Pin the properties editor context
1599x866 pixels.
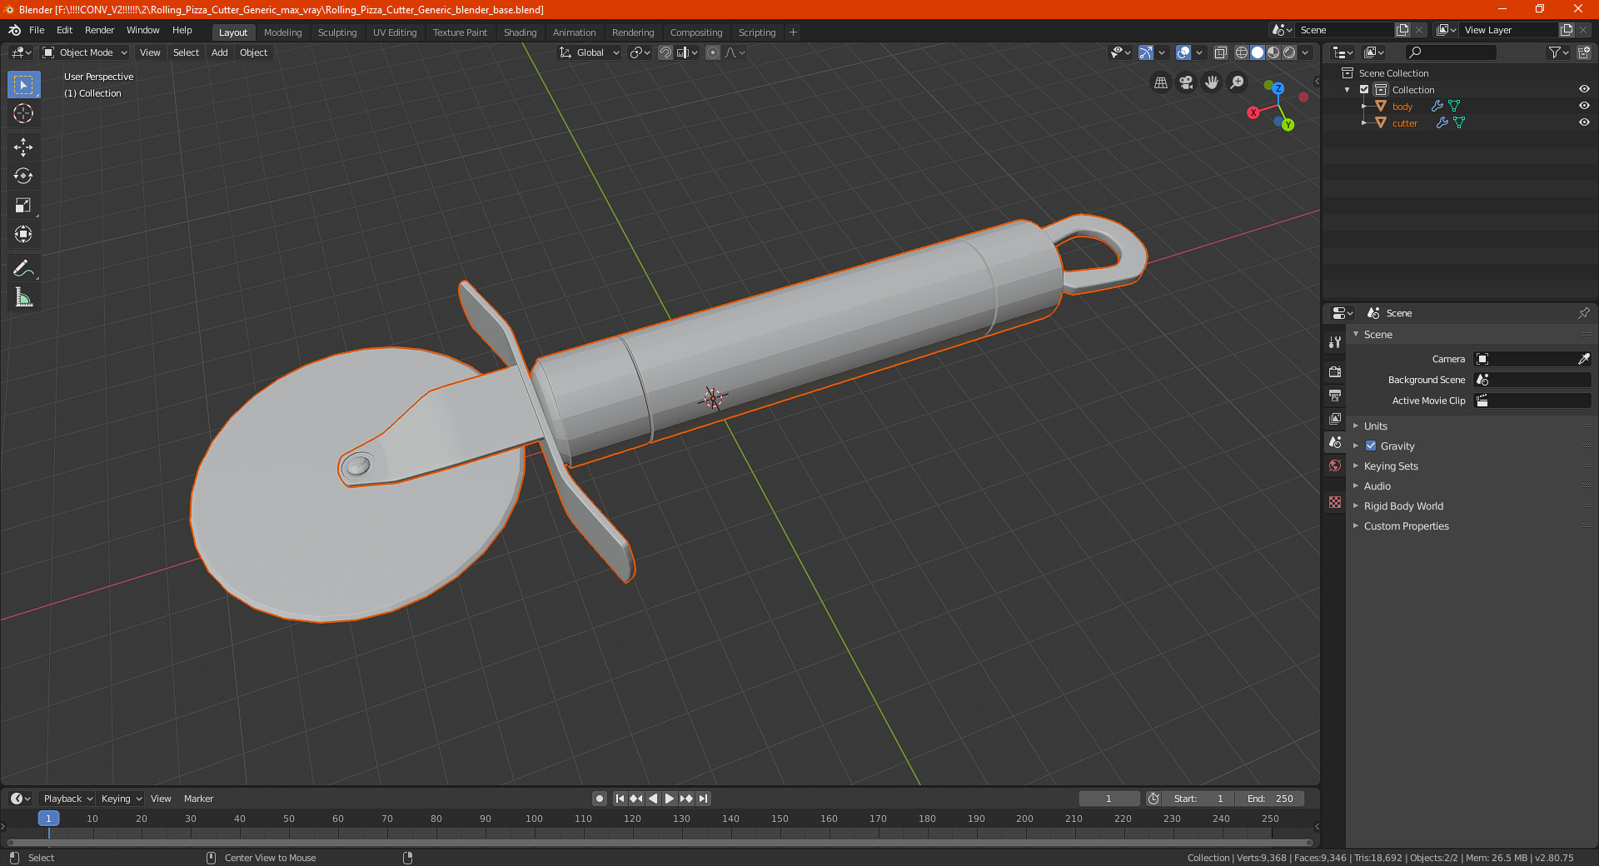(1583, 313)
